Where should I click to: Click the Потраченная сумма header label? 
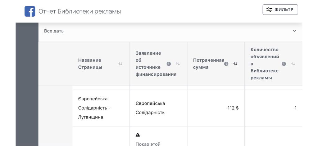pyautogui.click(x=209, y=64)
